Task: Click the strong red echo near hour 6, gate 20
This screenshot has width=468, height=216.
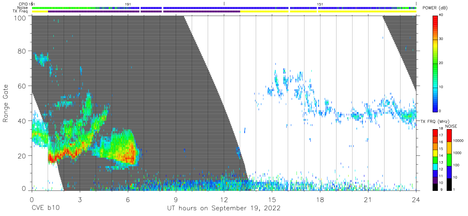Action: 130,153
